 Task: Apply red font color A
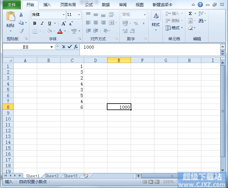(x=60, y=31)
